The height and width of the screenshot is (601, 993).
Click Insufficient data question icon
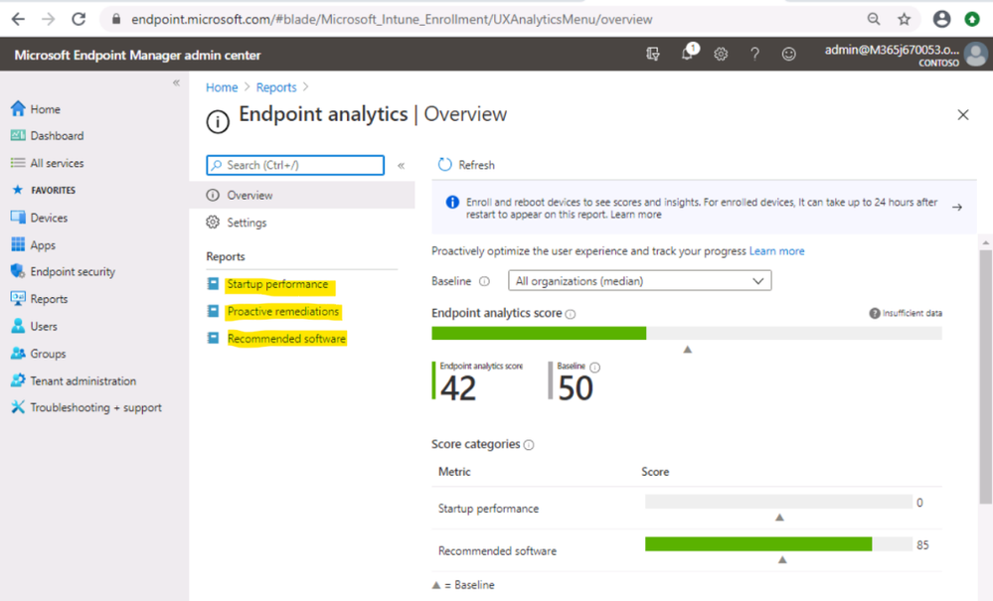pos(875,313)
